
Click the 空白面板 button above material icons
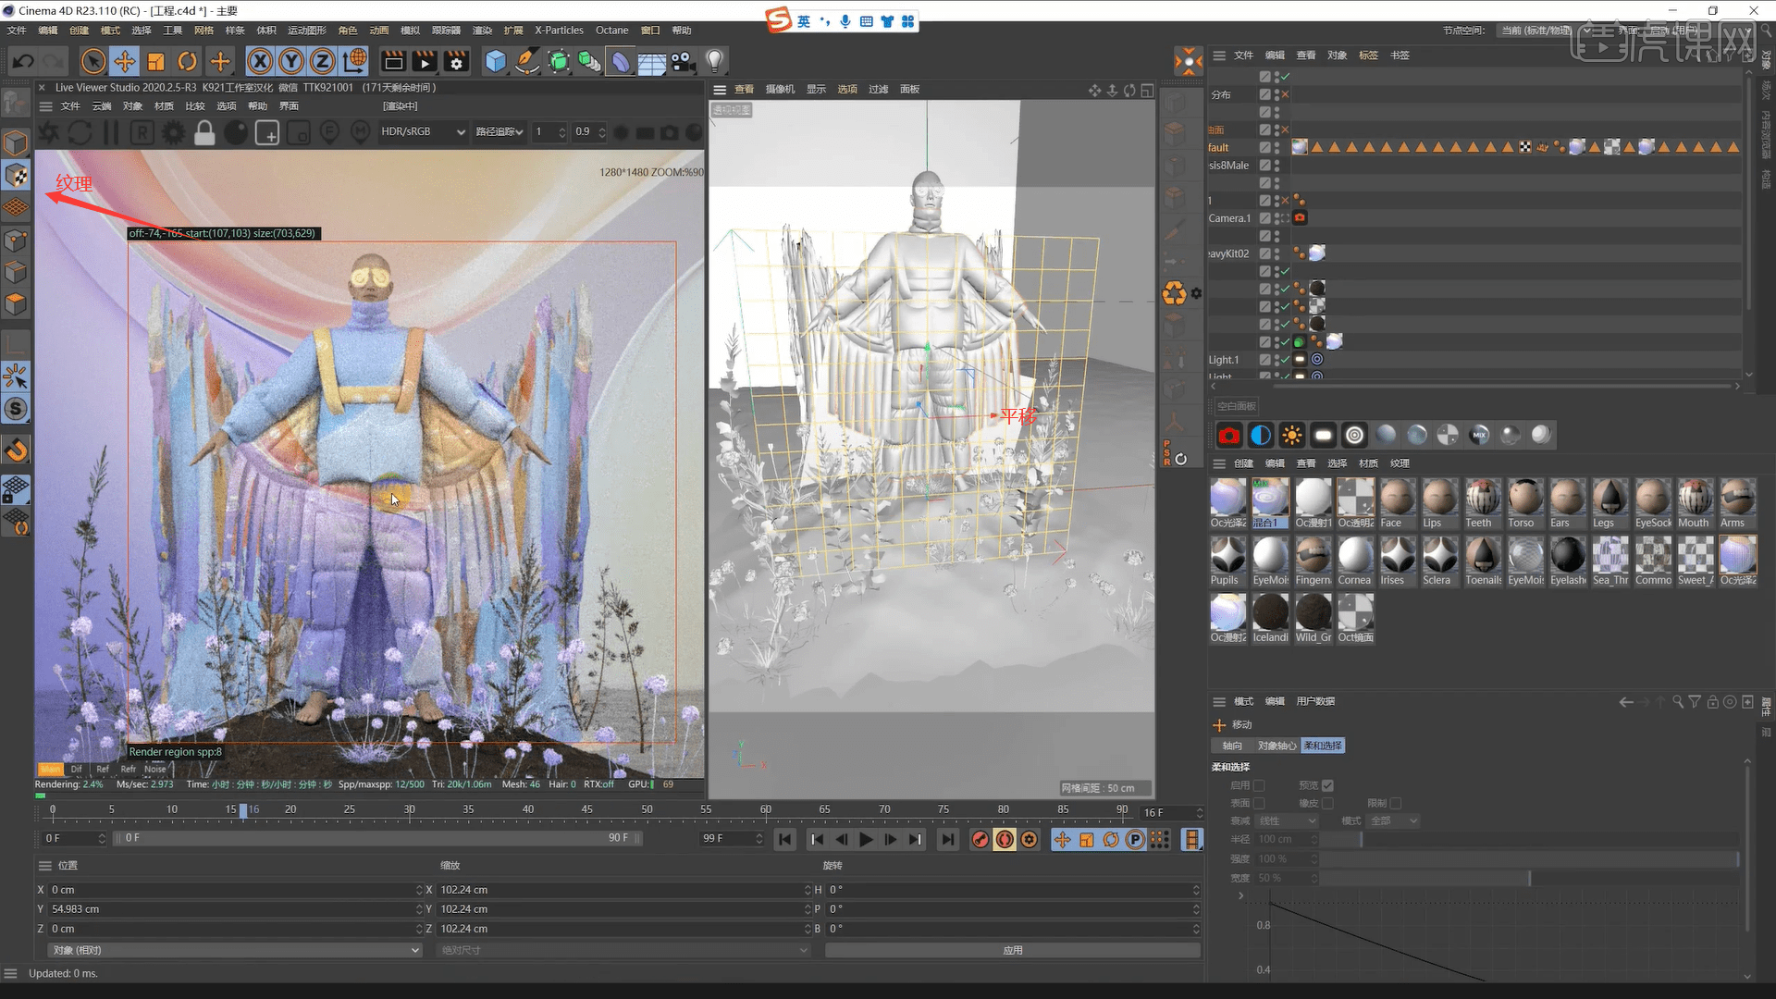1235,405
